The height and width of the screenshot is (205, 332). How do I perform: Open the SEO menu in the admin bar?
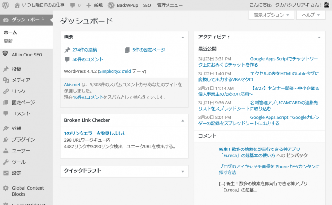147,5
